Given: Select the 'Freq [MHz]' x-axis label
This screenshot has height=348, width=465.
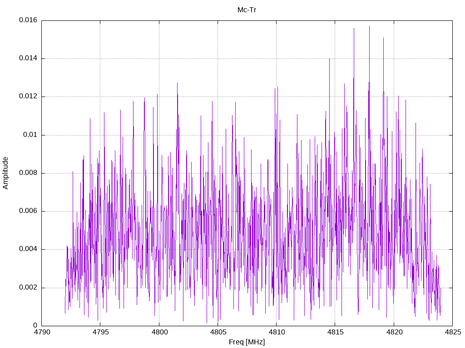Looking at the screenshot, I should pos(247,342).
